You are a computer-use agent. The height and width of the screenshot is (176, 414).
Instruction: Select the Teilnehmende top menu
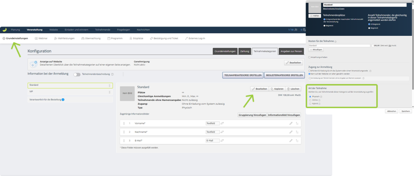click(x=103, y=30)
